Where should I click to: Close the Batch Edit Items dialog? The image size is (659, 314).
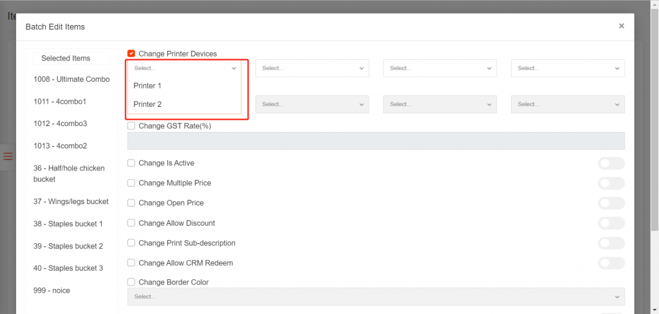621,26
